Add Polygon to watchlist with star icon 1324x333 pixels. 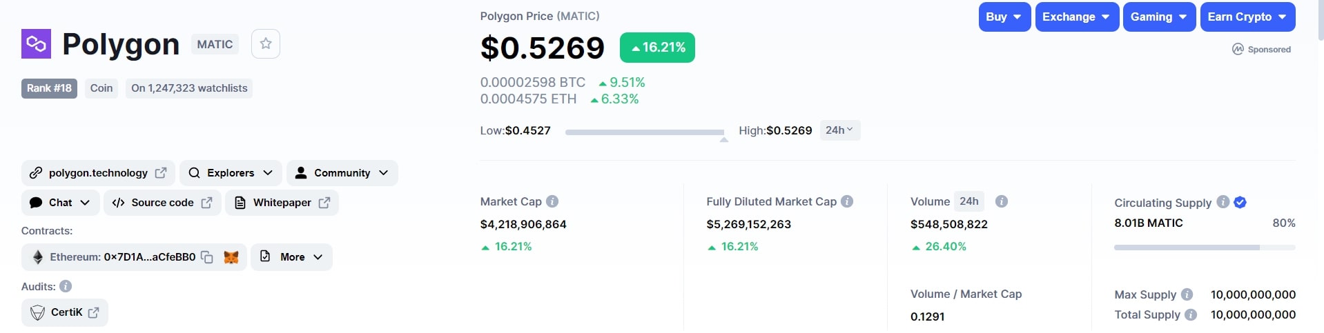pos(266,43)
